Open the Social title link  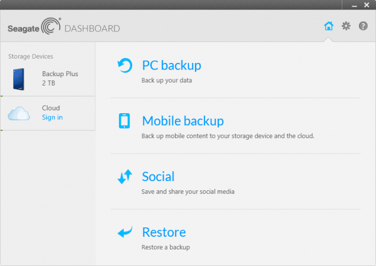158,177
